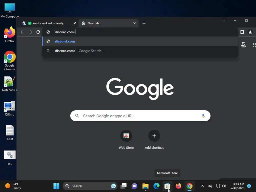Select the New Tab tab

click(108, 23)
